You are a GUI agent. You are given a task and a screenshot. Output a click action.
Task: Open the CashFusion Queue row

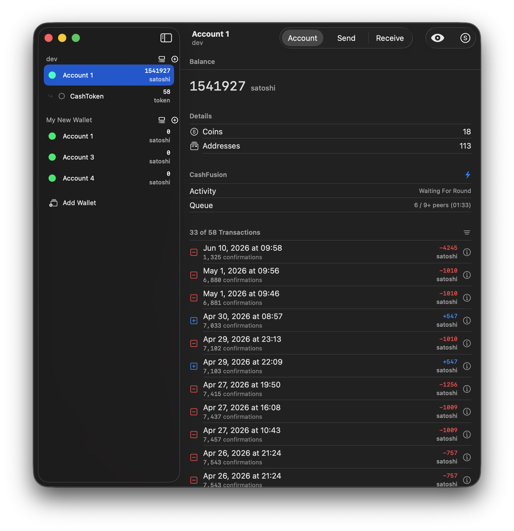pyautogui.click(x=330, y=205)
